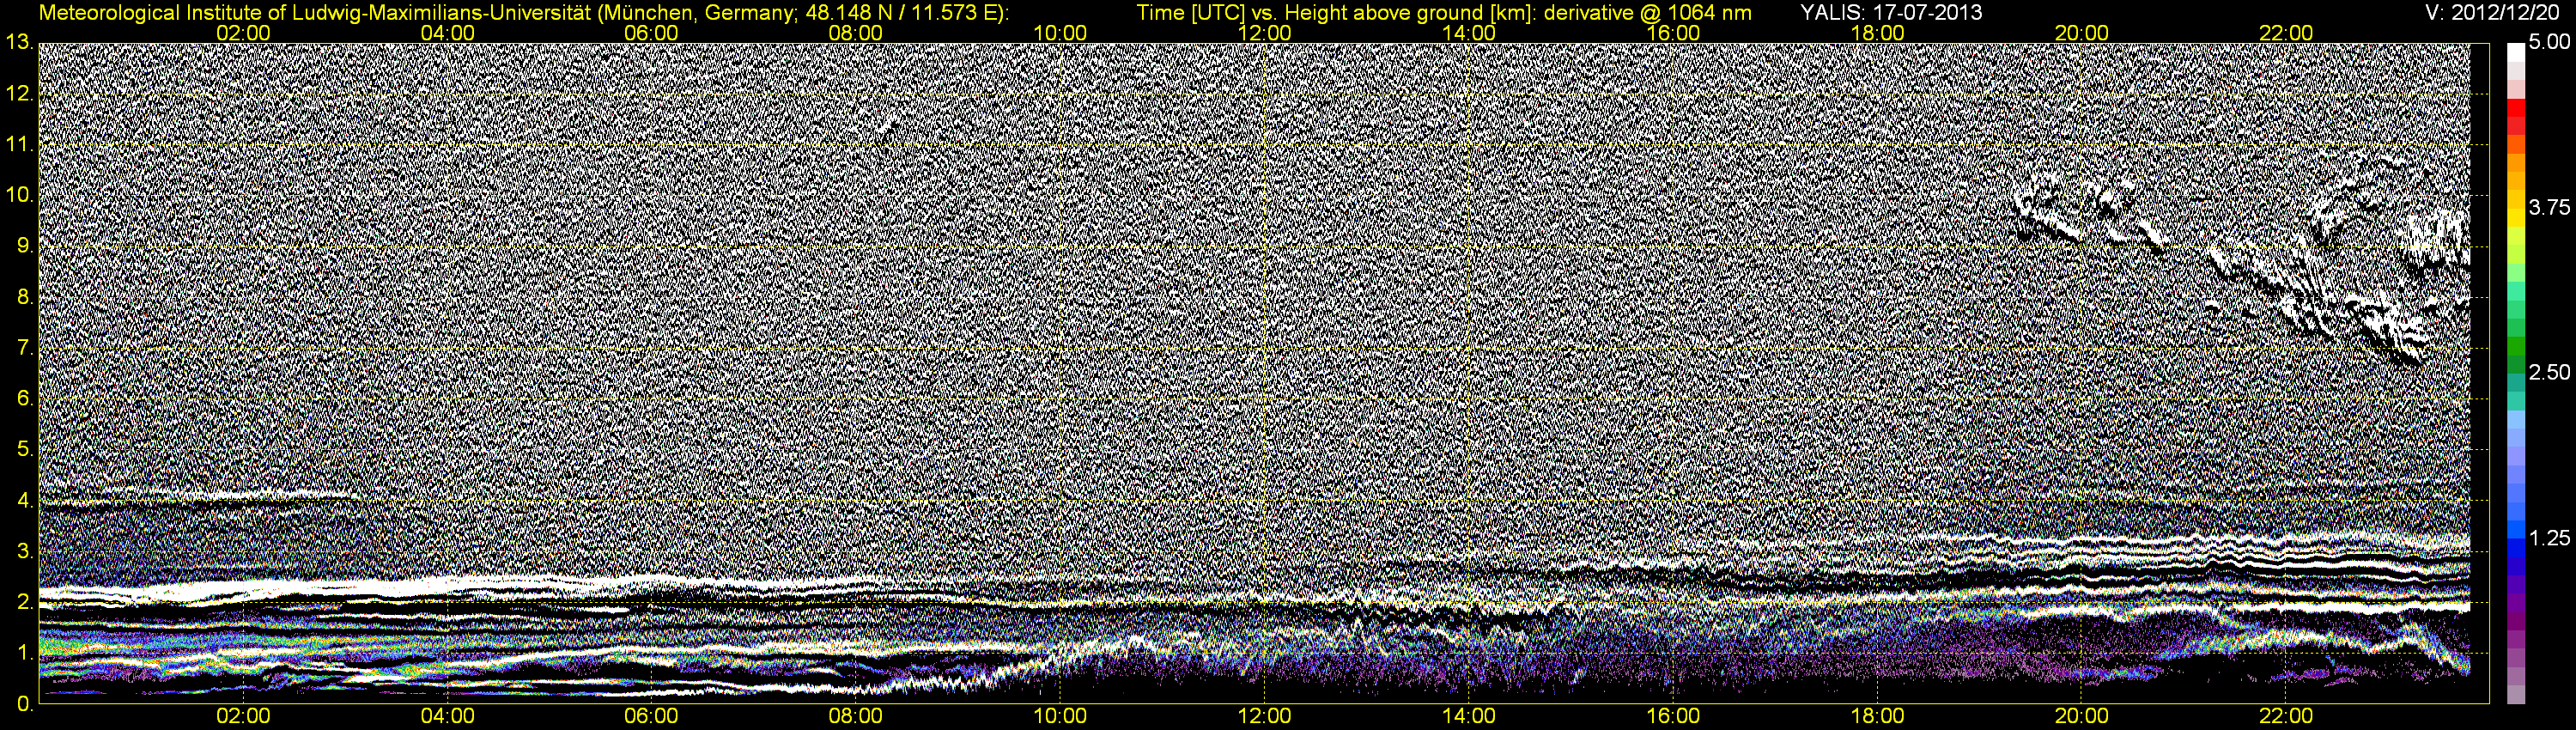Click the 2.50 colorbar value

pos(2549,373)
